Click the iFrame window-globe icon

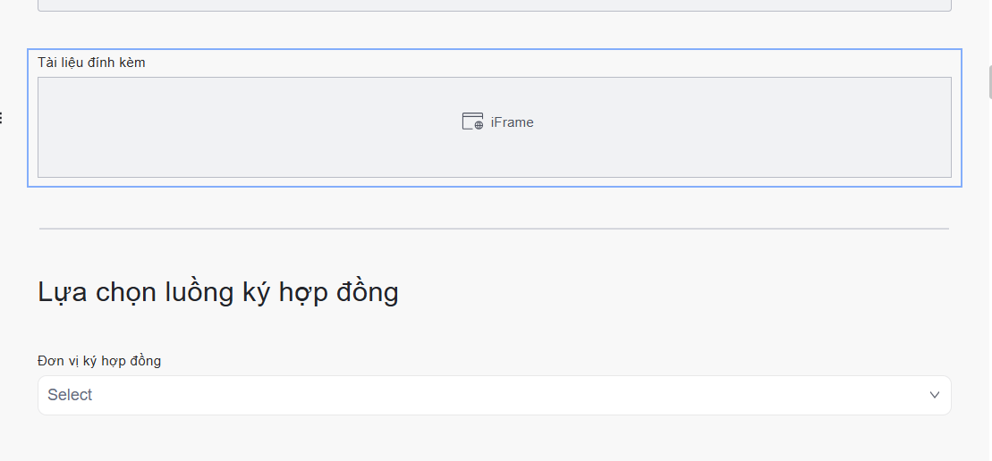(472, 122)
